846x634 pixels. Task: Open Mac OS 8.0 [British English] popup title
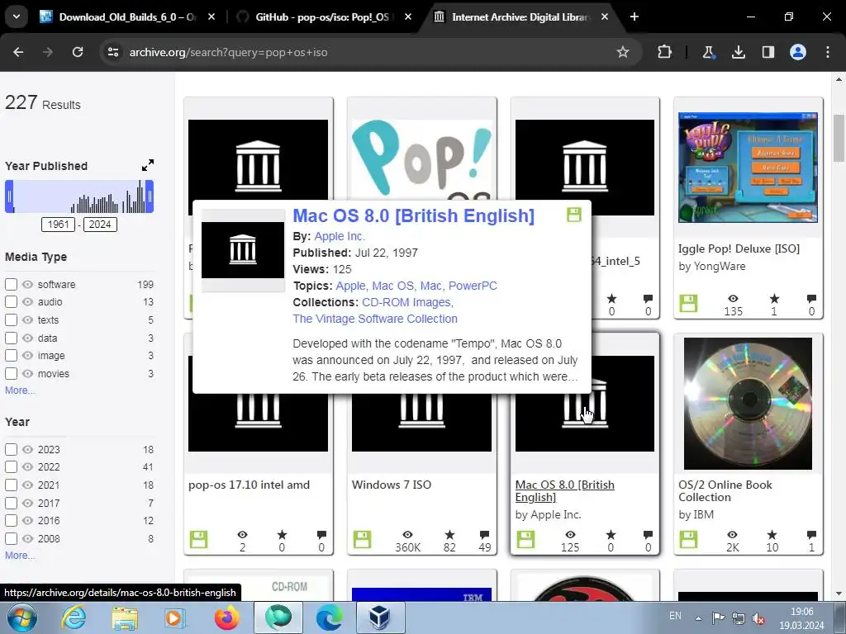coord(413,215)
